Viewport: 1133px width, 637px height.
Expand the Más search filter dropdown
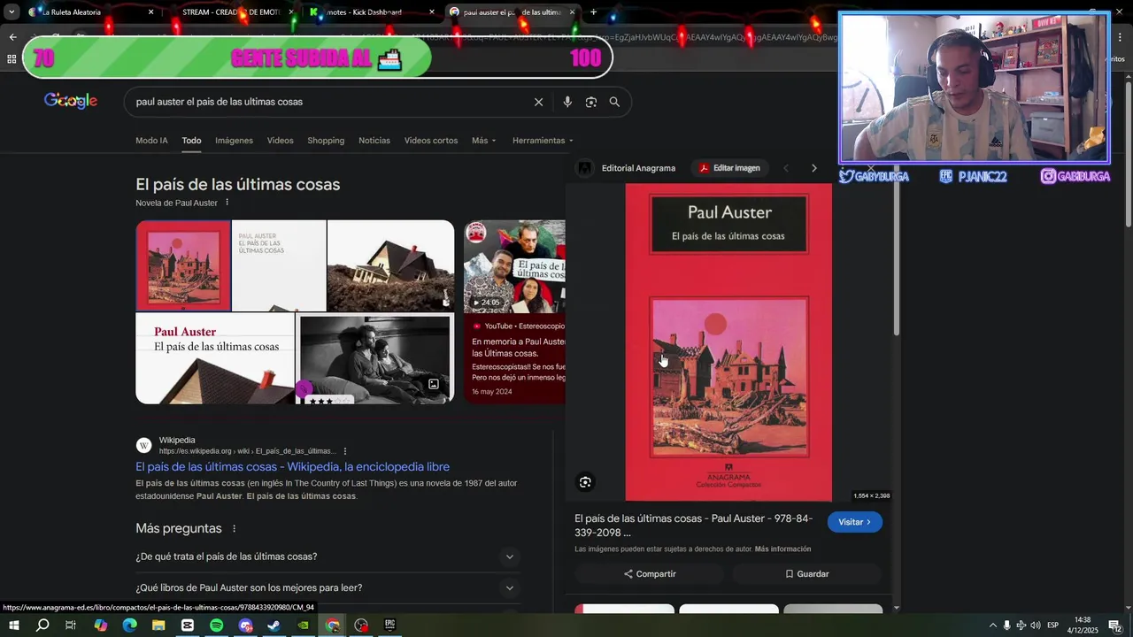pyautogui.click(x=483, y=141)
